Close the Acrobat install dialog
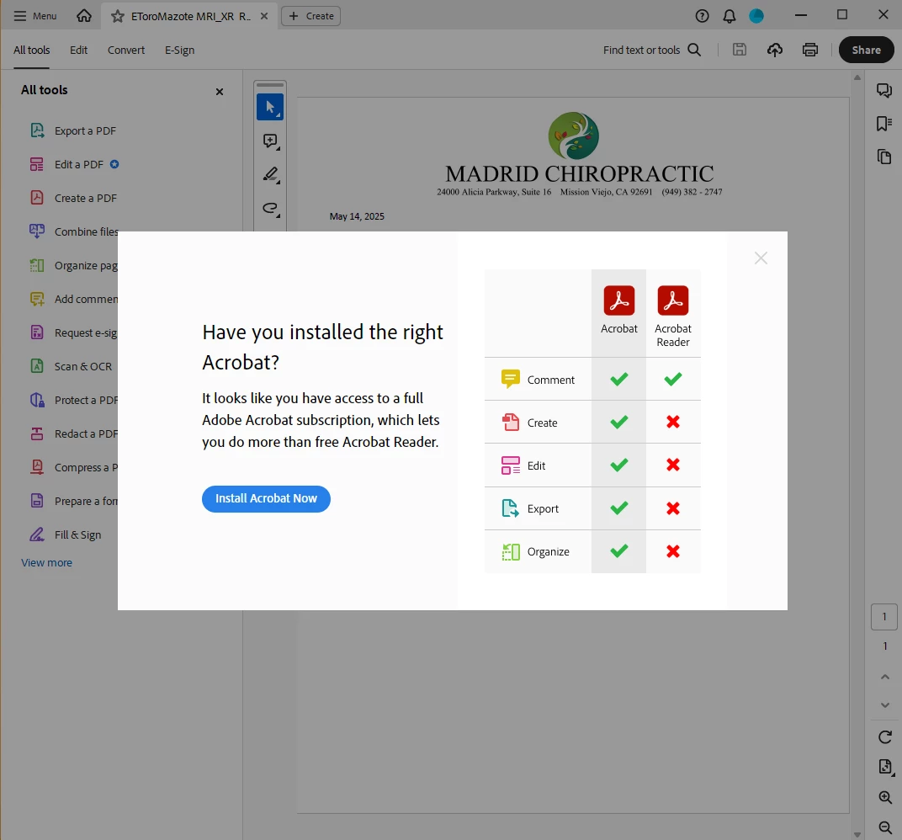902x840 pixels. [x=761, y=258]
